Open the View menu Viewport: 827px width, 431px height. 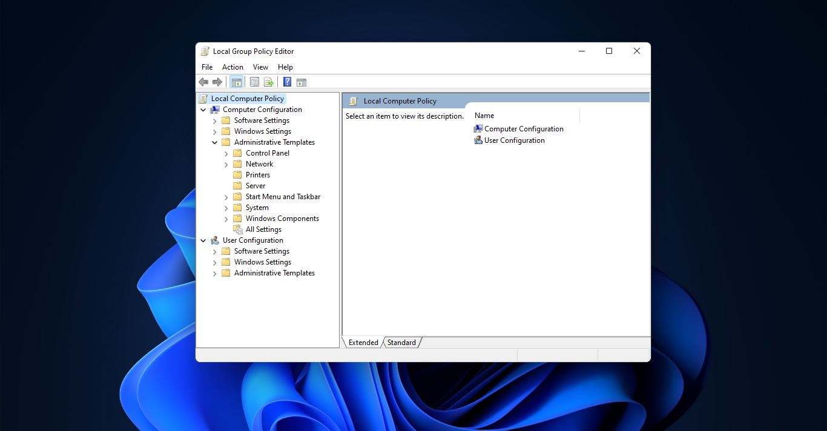[260, 67]
